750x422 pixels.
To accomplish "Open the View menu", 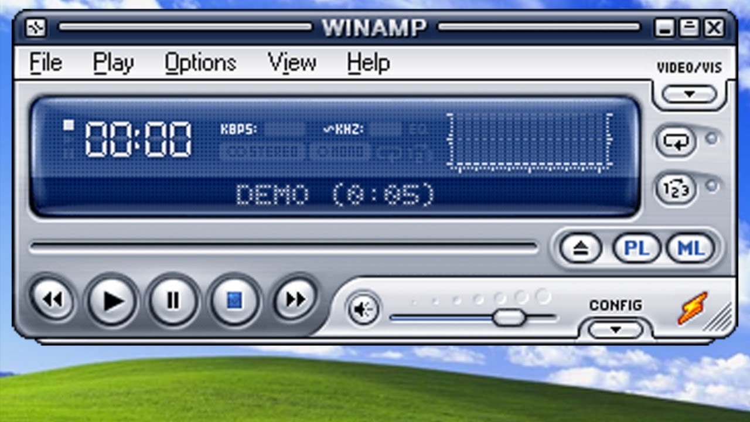I will click(x=292, y=62).
